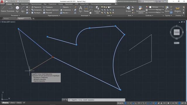Click in the command line input field
This screenshot has width=187, height=105.
(97, 100)
